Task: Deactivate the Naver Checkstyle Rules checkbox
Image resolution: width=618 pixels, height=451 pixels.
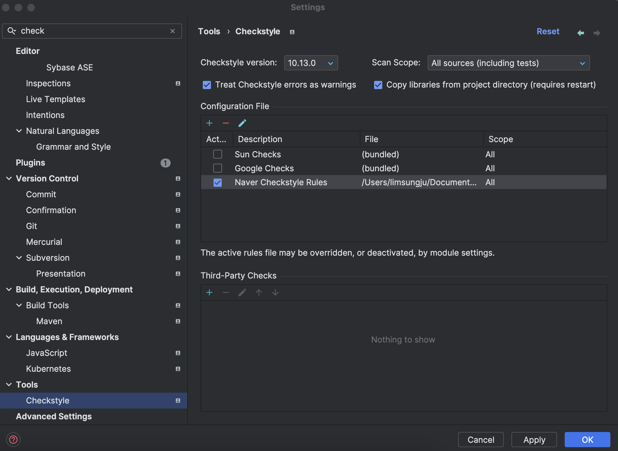Action: [218, 182]
